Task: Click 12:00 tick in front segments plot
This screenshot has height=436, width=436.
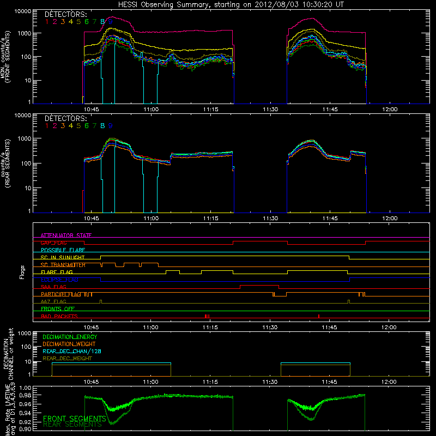Action: tap(390, 110)
